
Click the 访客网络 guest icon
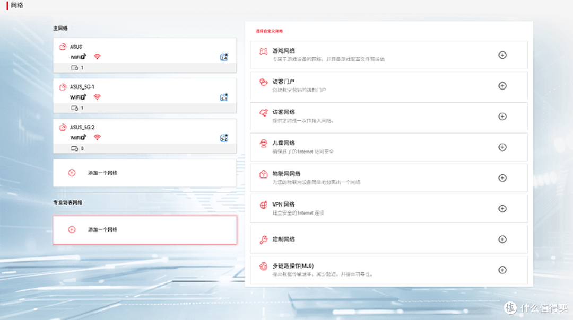(x=264, y=113)
